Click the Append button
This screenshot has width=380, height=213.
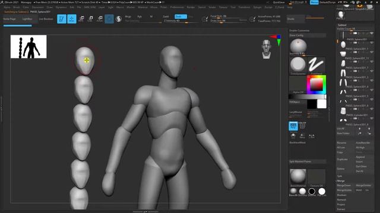tap(360, 157)
